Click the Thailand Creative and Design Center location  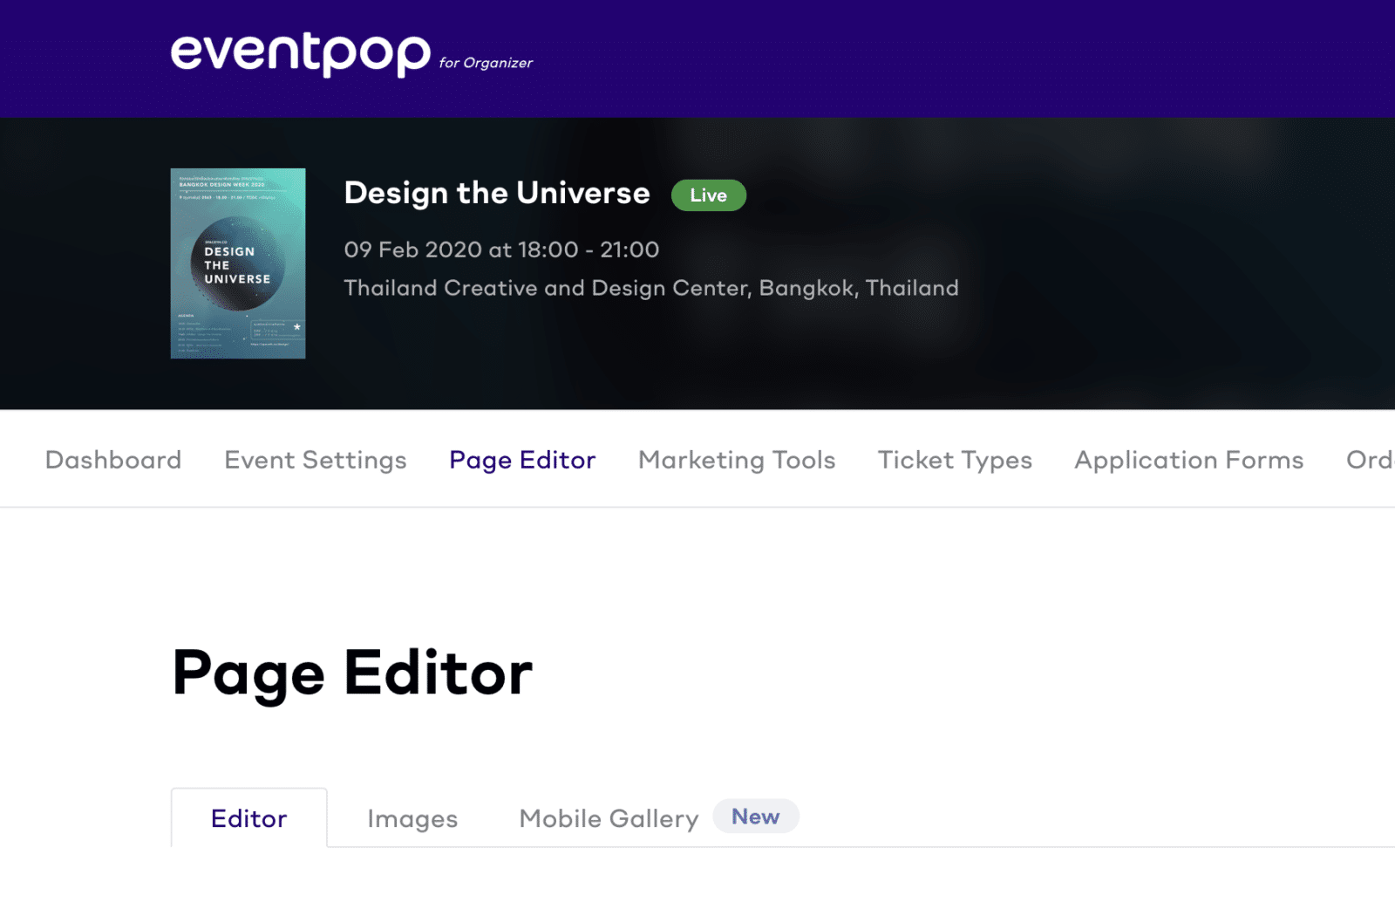pyautogui.click(x=651, y=288)
